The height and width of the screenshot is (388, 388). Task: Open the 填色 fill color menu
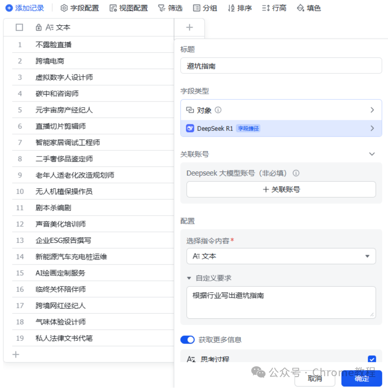coord(309,8)
